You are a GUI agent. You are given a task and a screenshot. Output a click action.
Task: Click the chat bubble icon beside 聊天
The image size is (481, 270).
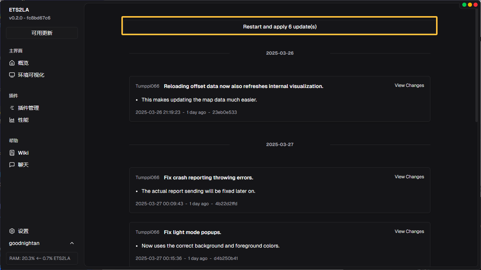point(12,165)
